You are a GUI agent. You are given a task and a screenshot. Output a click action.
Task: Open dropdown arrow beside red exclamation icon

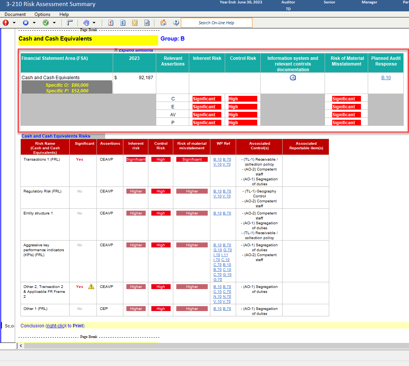pos(14,23)
